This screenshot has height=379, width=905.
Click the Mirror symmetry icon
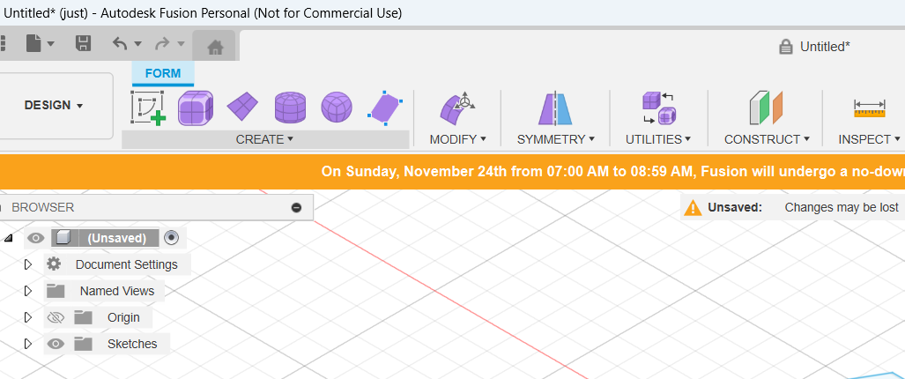tap(555, 108)
